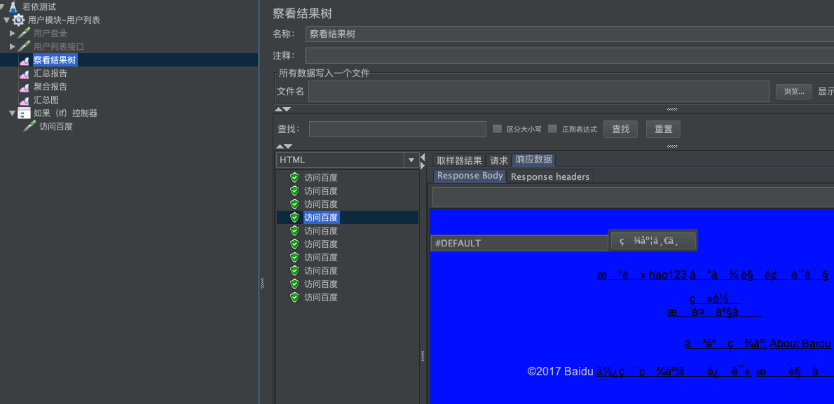Screen dimensions: 834x404
Task: Toggle the 正则表达式 checkbox
Action: click(x=553, y=129)
